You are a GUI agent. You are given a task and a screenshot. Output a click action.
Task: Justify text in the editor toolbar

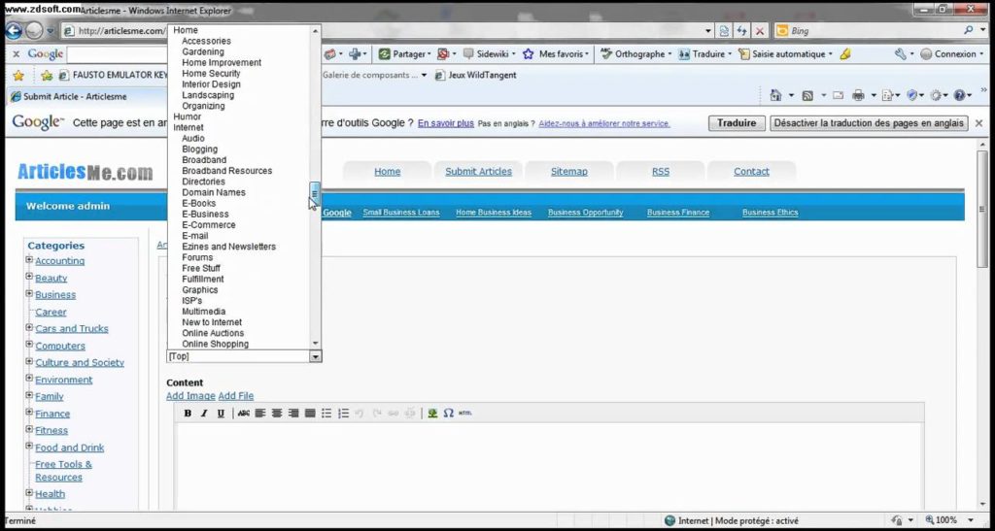click(x=310, y=414)
